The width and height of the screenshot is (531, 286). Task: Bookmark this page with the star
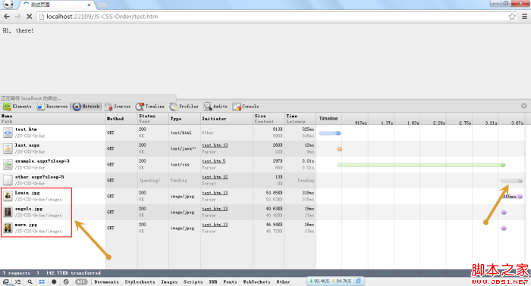coord(512,16)
